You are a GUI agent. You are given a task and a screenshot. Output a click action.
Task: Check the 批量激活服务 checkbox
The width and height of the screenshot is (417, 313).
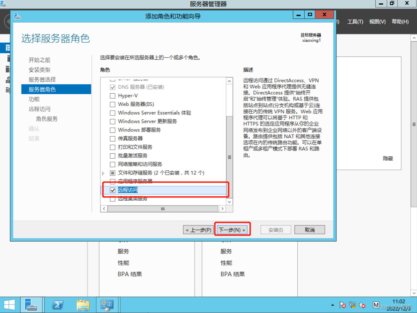click(x=113, y=156)
